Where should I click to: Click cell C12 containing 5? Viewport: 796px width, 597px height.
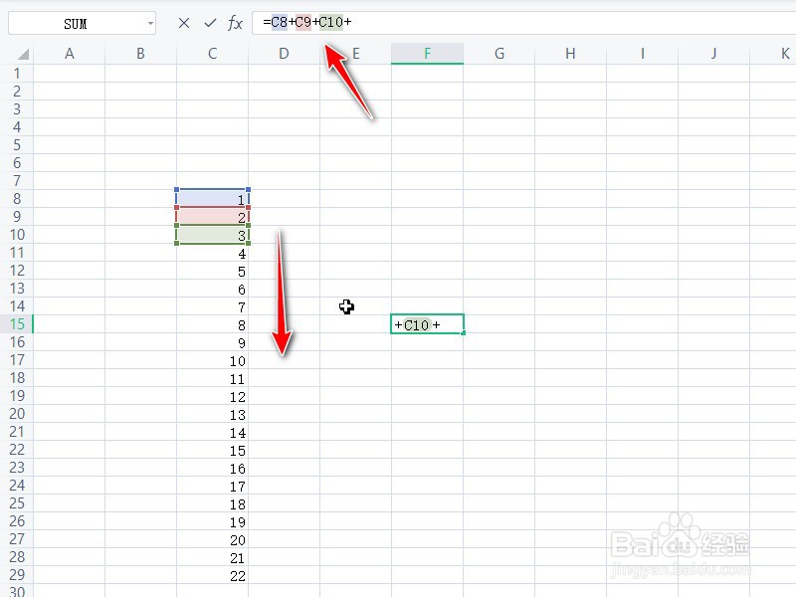pyautogui.click(x=212, y=271)
